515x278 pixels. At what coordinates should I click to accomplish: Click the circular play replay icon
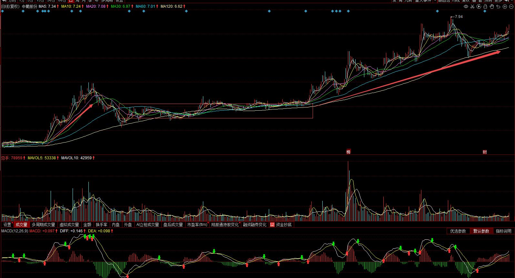(x=479, y=6)
